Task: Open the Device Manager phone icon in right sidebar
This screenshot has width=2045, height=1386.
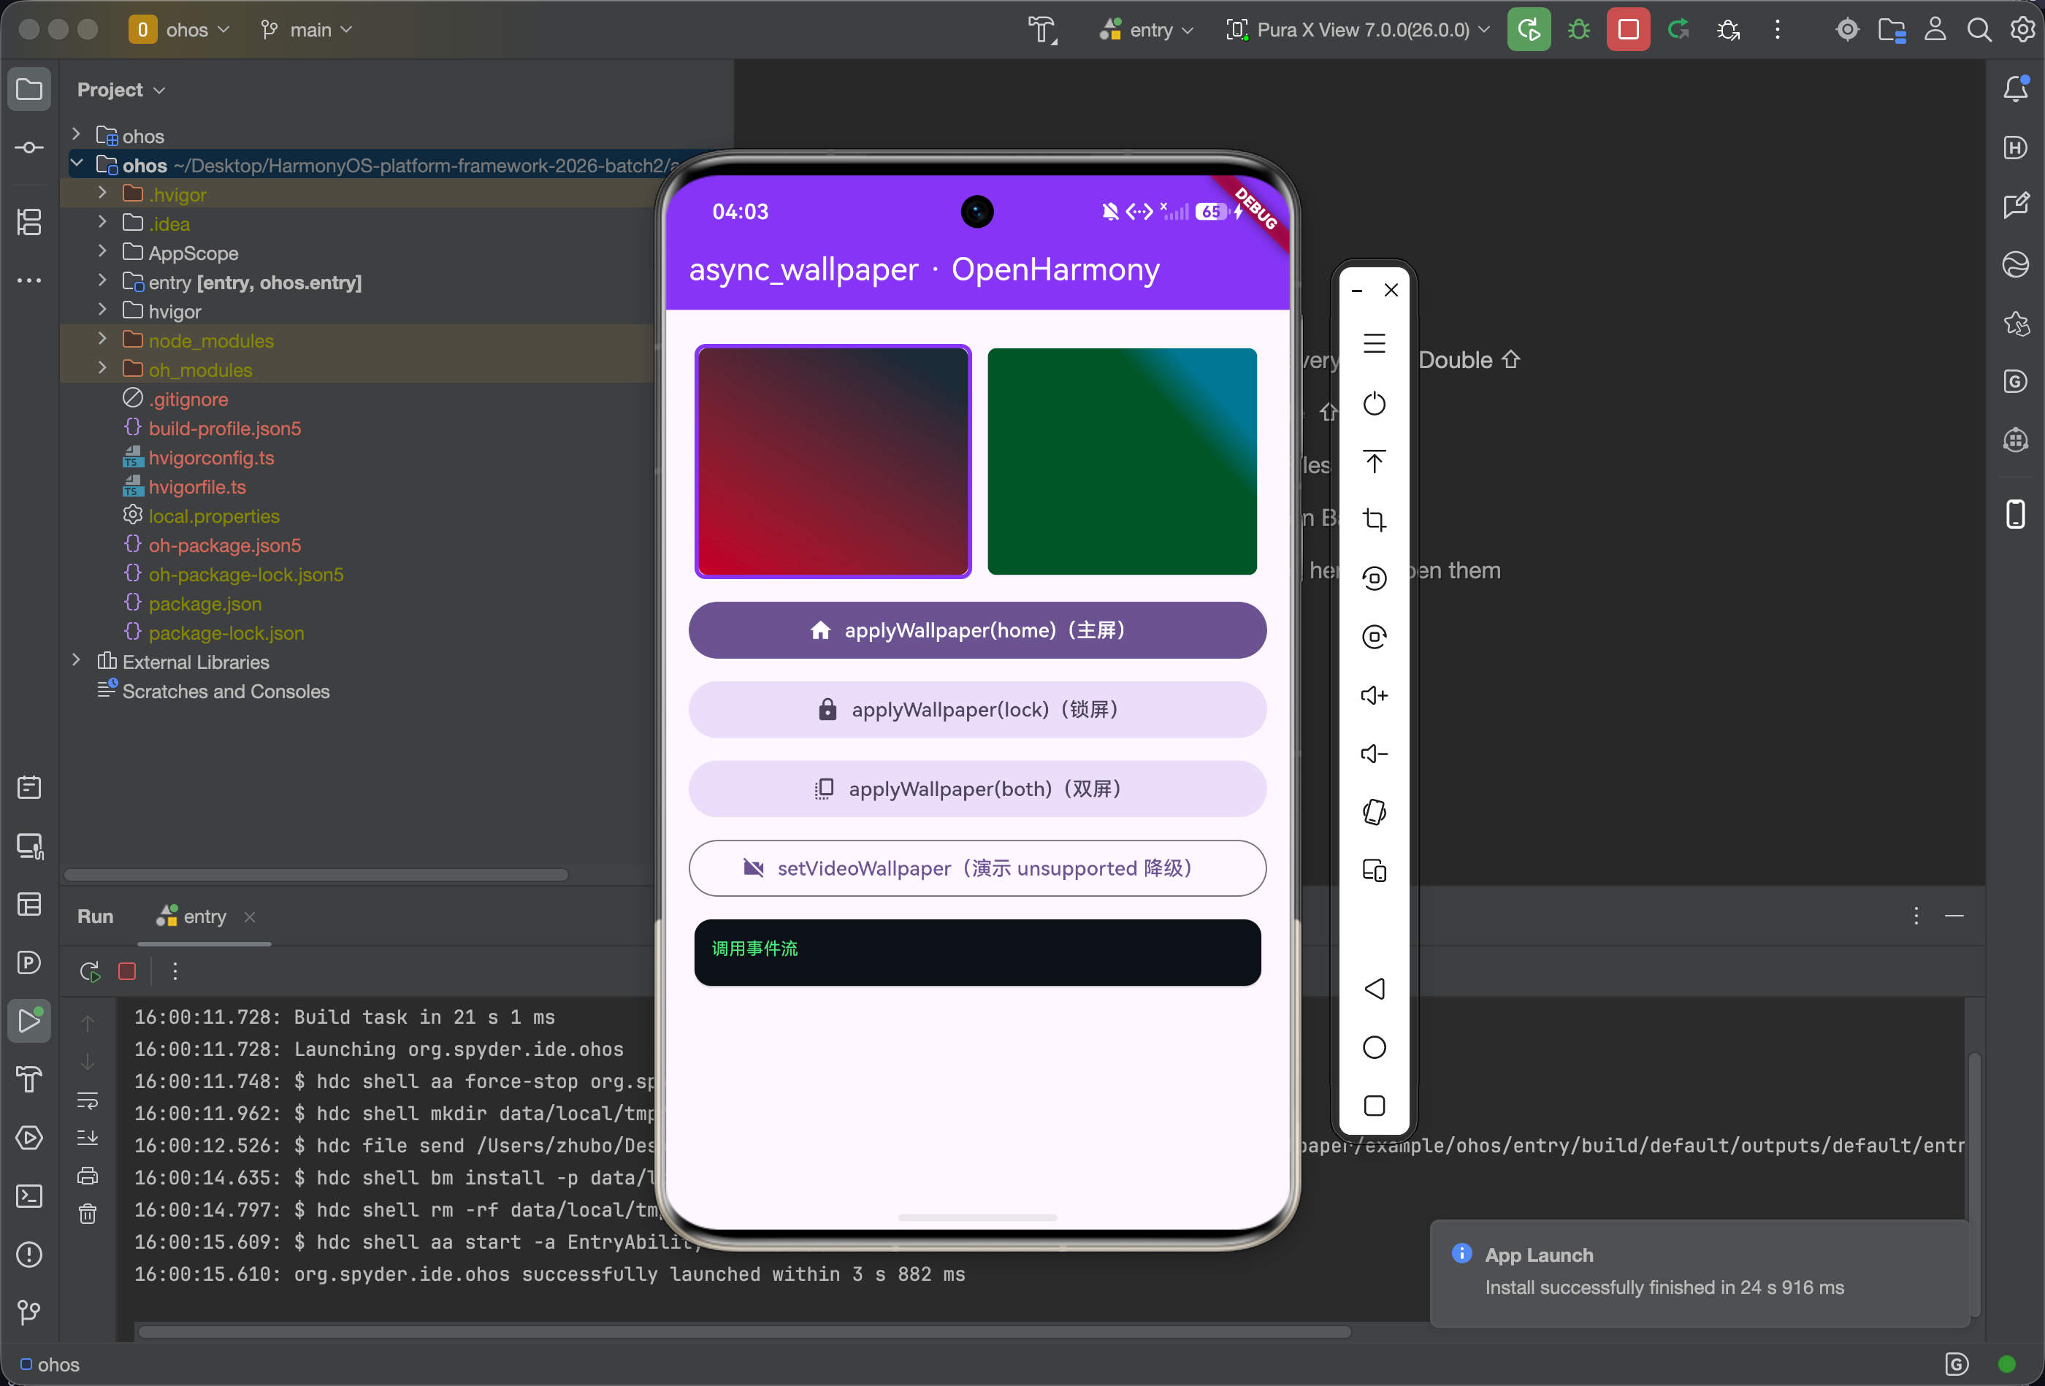Action: [x=2016, y=514]
